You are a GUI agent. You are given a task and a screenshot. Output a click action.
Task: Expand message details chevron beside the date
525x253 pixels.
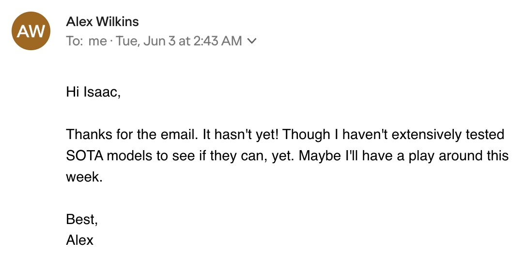[251, 41]
